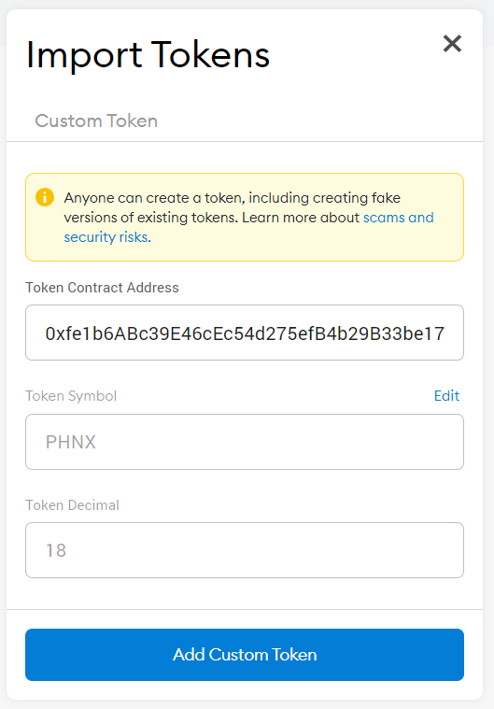Click the Import Tokens heading
Viewport: 494px width, 709px height.
148,55
